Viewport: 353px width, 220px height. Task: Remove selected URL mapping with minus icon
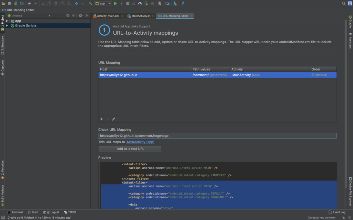(x=108, y=119)
